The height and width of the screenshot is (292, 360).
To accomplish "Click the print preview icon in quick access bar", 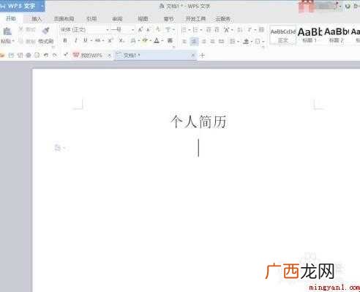I will point(37,55).
